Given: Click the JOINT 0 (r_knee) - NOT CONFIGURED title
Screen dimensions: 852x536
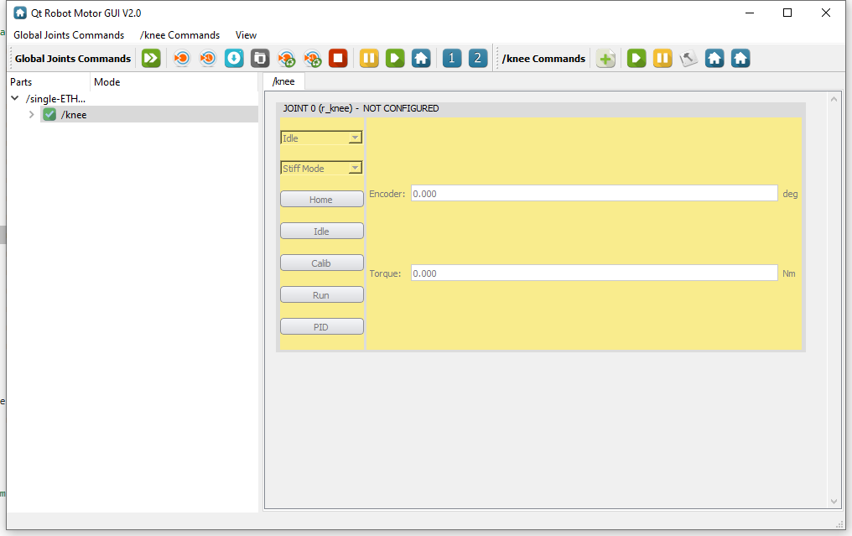Looking at the screenshot, I should 361,108.
